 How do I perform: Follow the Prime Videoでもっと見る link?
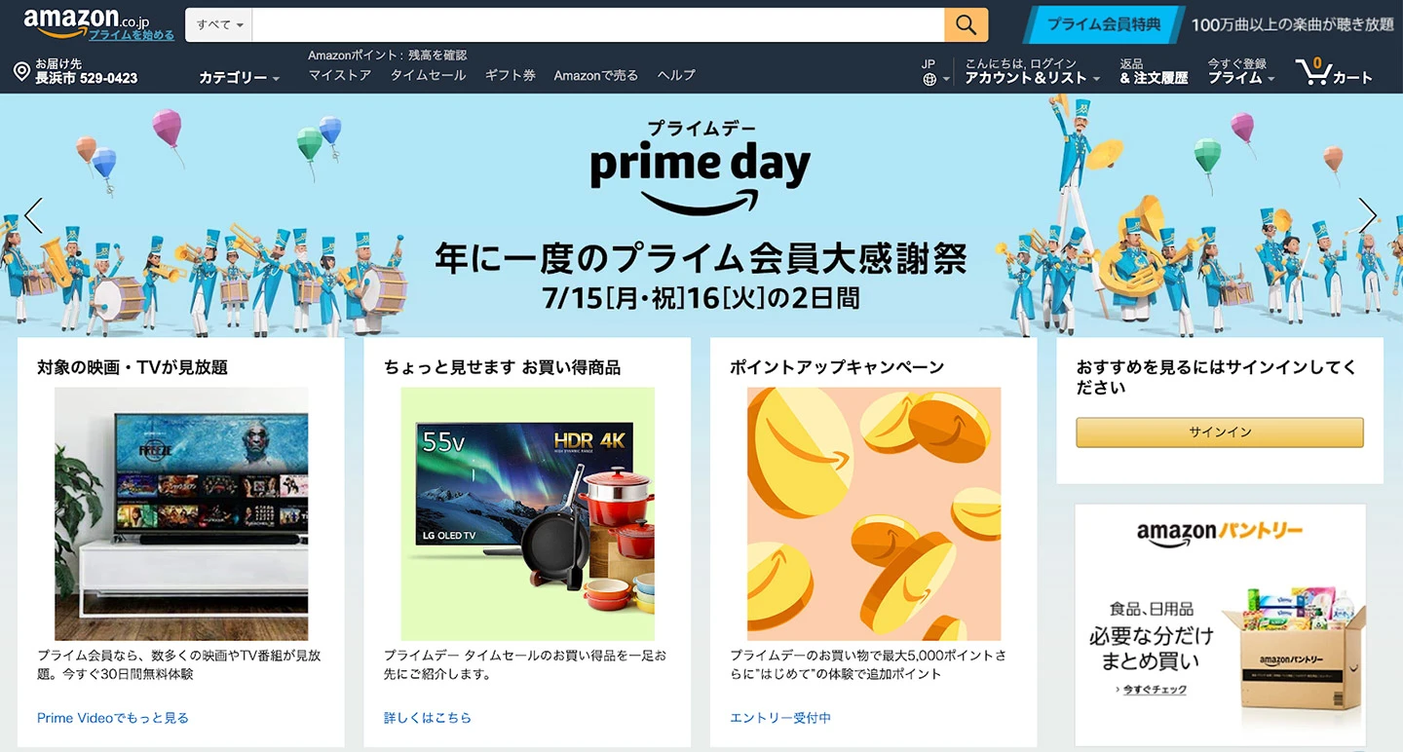113,718
